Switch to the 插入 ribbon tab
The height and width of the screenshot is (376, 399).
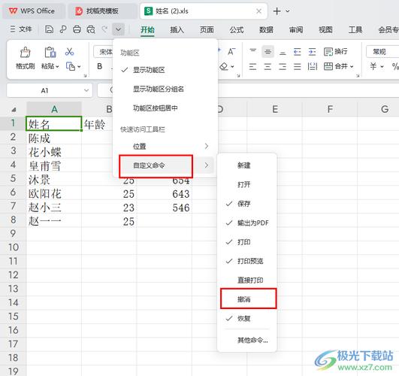177,30
